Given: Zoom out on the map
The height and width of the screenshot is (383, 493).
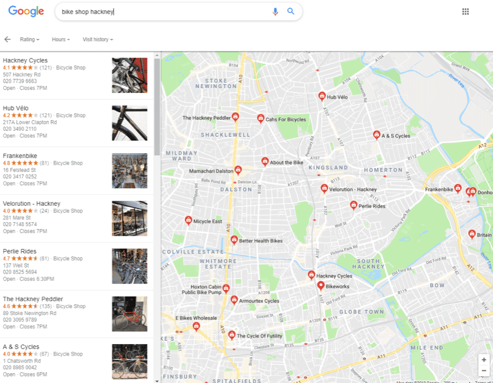Looking at the screenshot, I should [484, 371].
